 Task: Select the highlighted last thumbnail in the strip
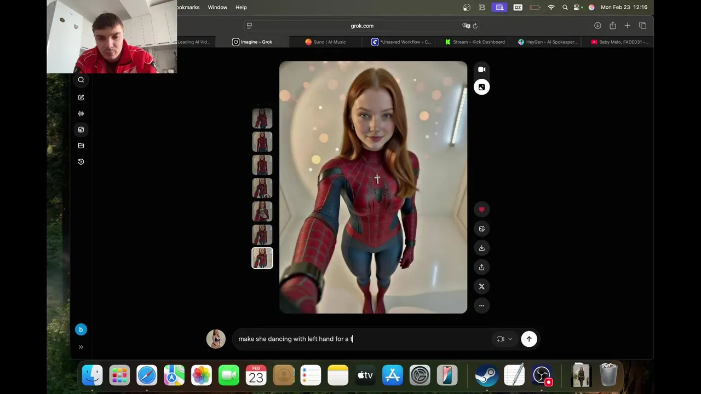[262, 258]
